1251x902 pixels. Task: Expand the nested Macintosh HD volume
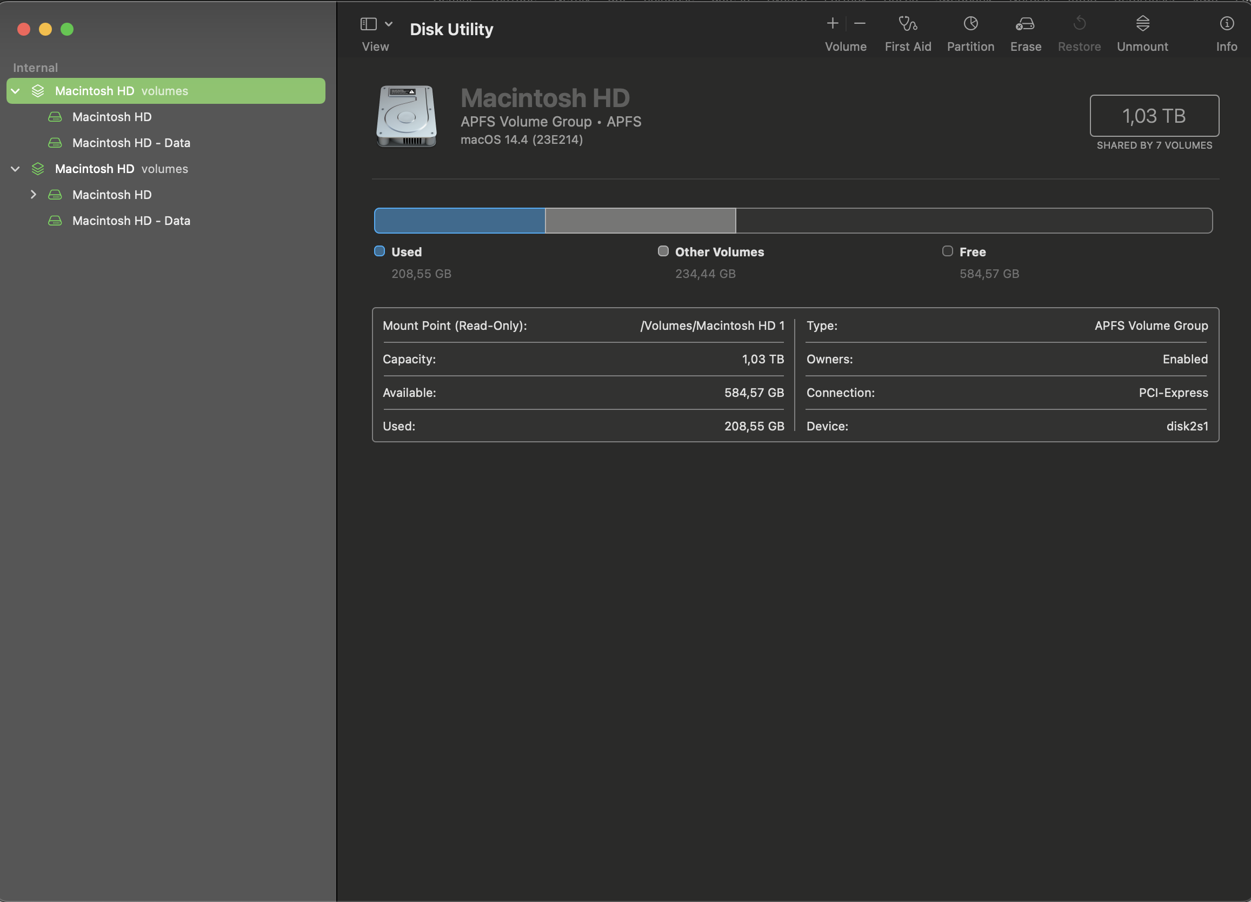tap(33, 195)
